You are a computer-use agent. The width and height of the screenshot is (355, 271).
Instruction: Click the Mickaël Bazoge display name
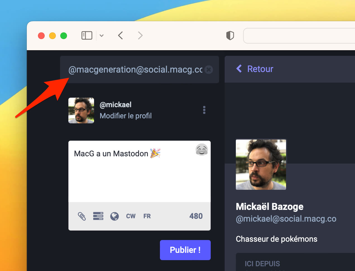270,207
